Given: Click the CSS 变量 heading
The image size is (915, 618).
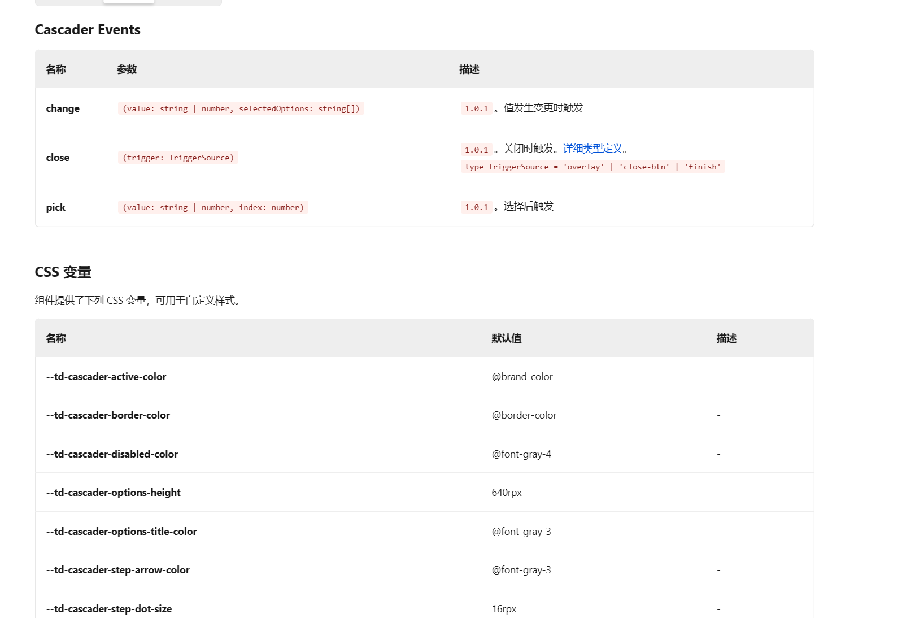Looking at the screenshot, I should (63, 272).
